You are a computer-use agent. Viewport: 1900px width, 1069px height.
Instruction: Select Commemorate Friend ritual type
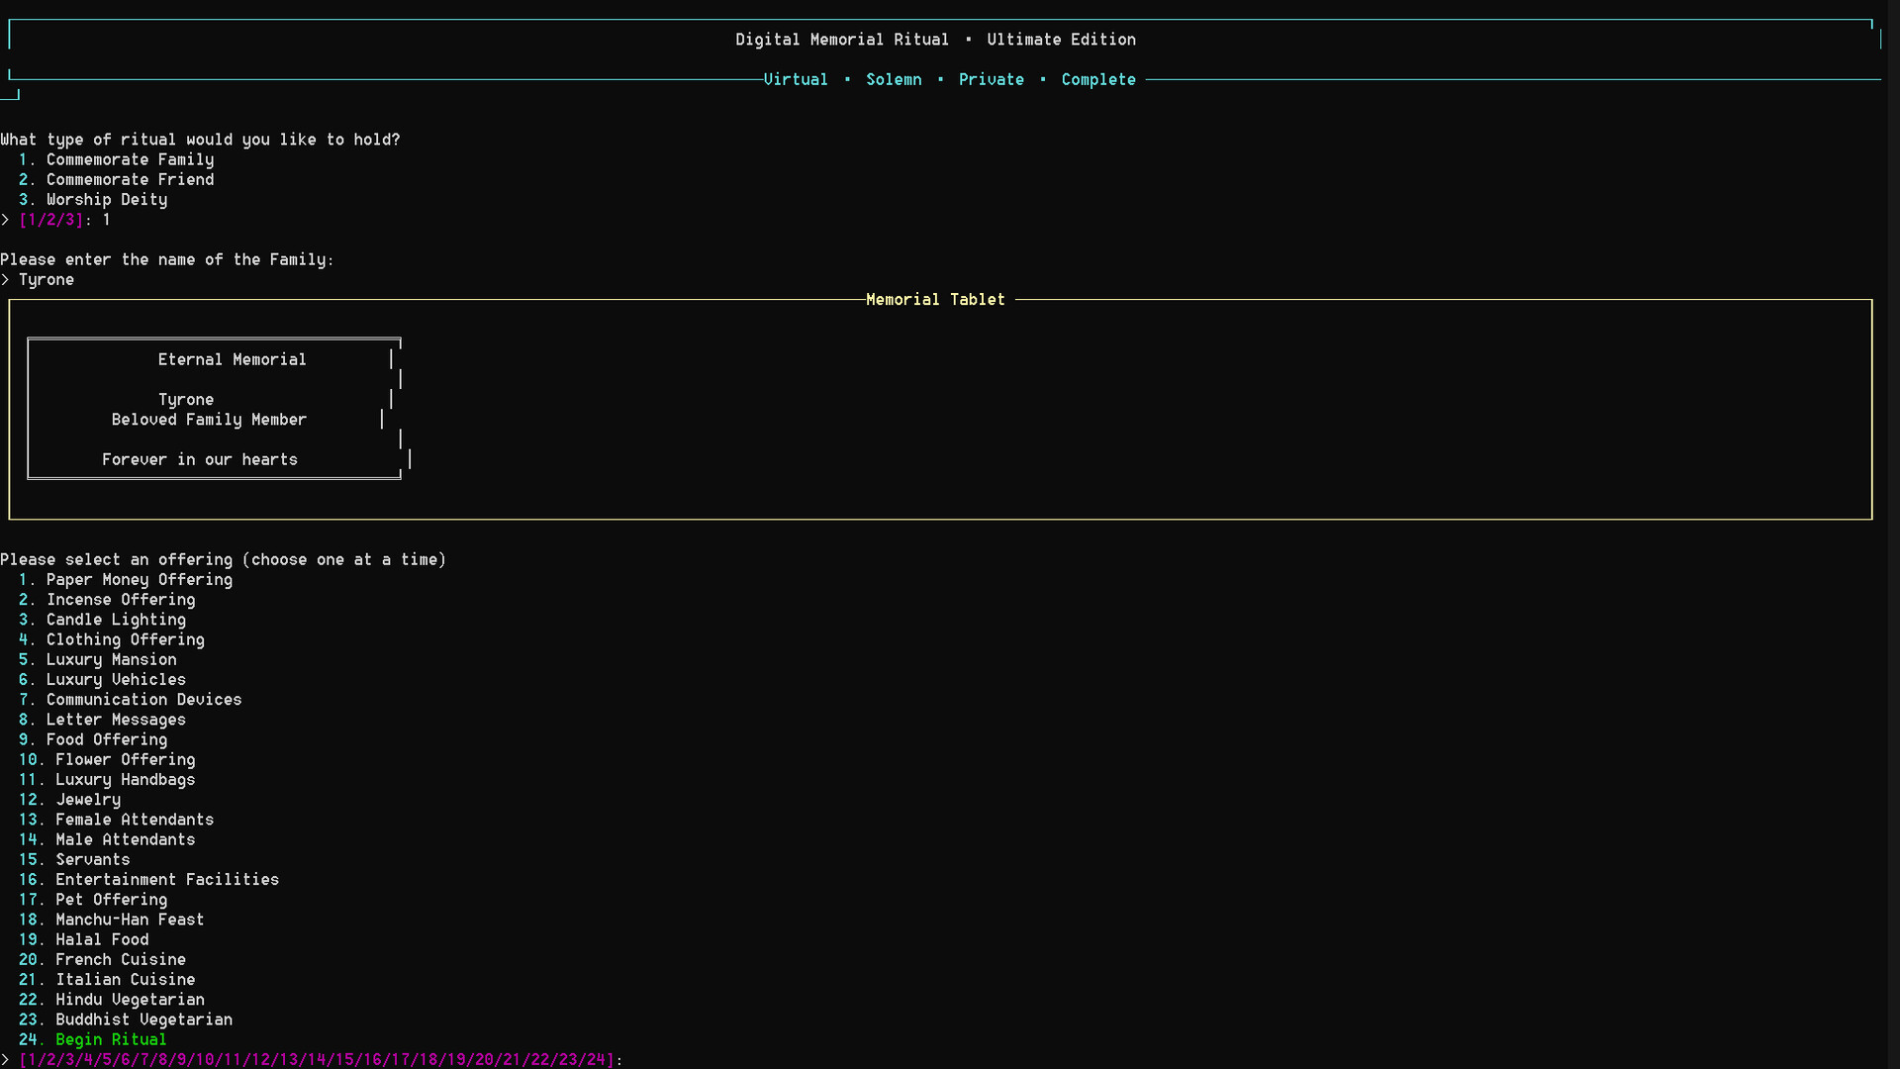tap(130, 179)
